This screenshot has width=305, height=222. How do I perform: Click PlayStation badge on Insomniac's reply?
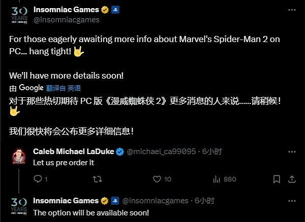tap(115, 201)
